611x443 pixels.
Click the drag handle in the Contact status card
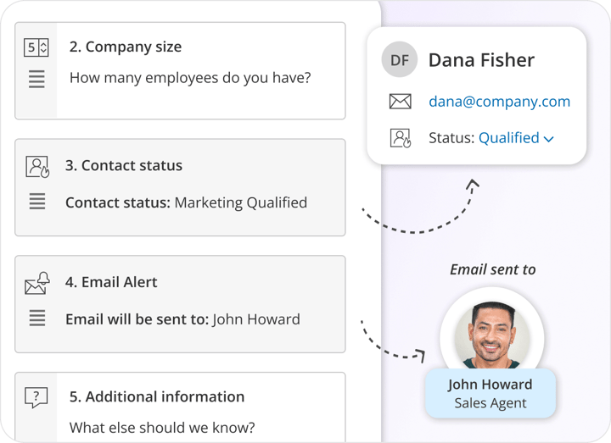[x=37, y=202]
